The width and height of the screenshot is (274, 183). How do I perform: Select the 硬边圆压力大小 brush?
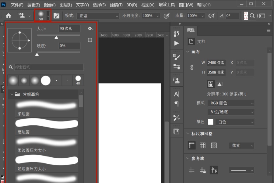pos(47,163)
